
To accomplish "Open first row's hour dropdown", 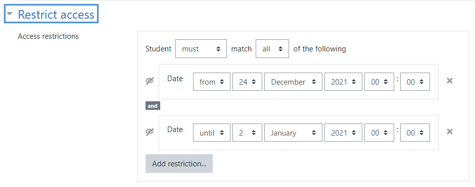I will 379,82.
